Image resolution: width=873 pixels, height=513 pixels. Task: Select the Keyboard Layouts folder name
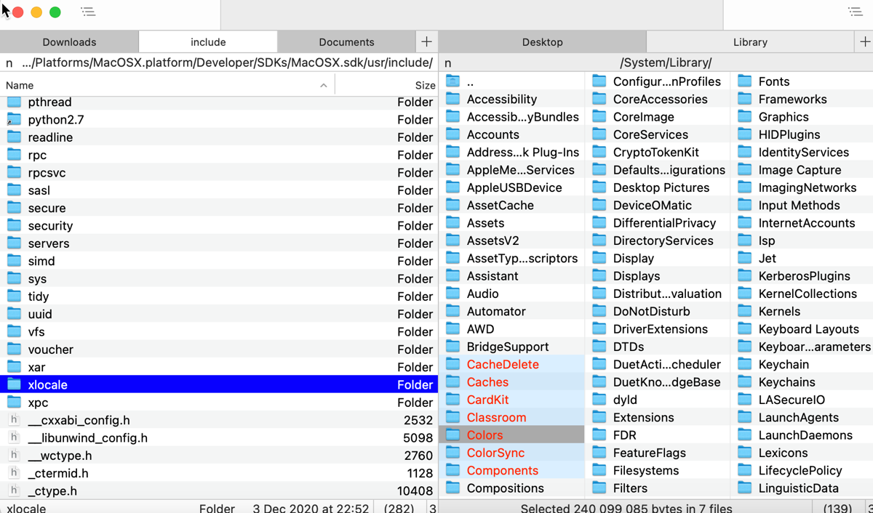809,328
